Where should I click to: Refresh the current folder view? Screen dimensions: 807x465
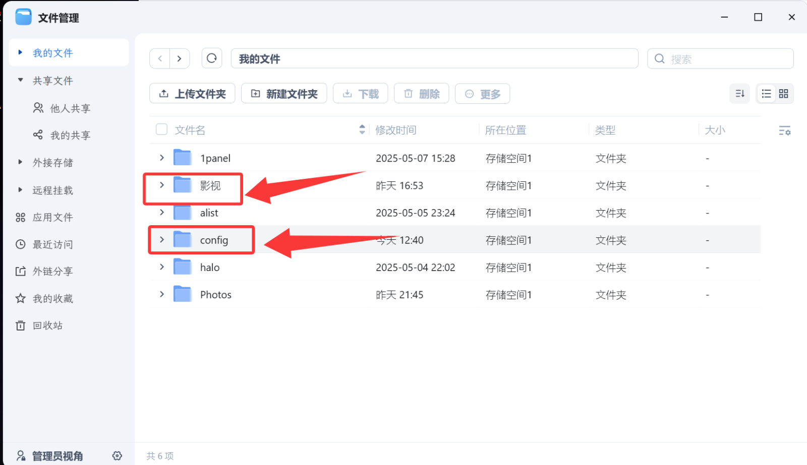(211, 58)
